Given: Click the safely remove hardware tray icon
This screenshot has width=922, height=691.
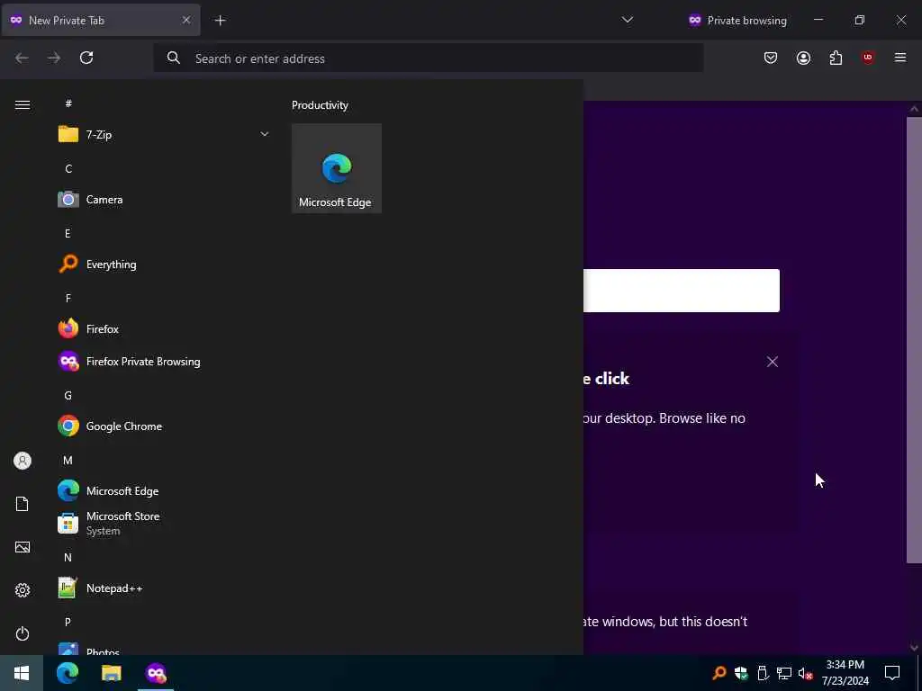Looking at the screenshot, I should (x=763, y=673).
